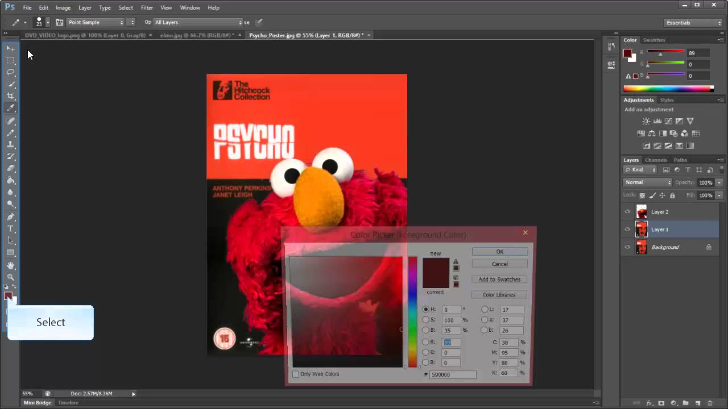Hide Layer 1 visibility eye
Screen dimensions: 728x409
(x=627, y=229)
